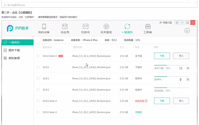Select radio for the verifying 10.0.1 firmware
The image size is (199, 125).
click(38, 89)
